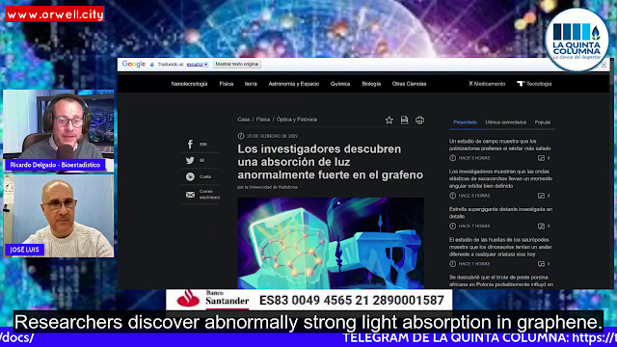Viewport: 617px width, 347px height.
Task: Open the español language dropdown
Action: coord(197,65)
